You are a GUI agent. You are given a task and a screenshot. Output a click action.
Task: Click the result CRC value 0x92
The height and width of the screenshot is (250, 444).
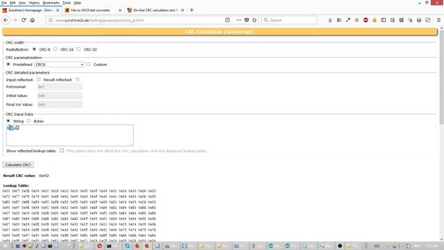(44, 176)
